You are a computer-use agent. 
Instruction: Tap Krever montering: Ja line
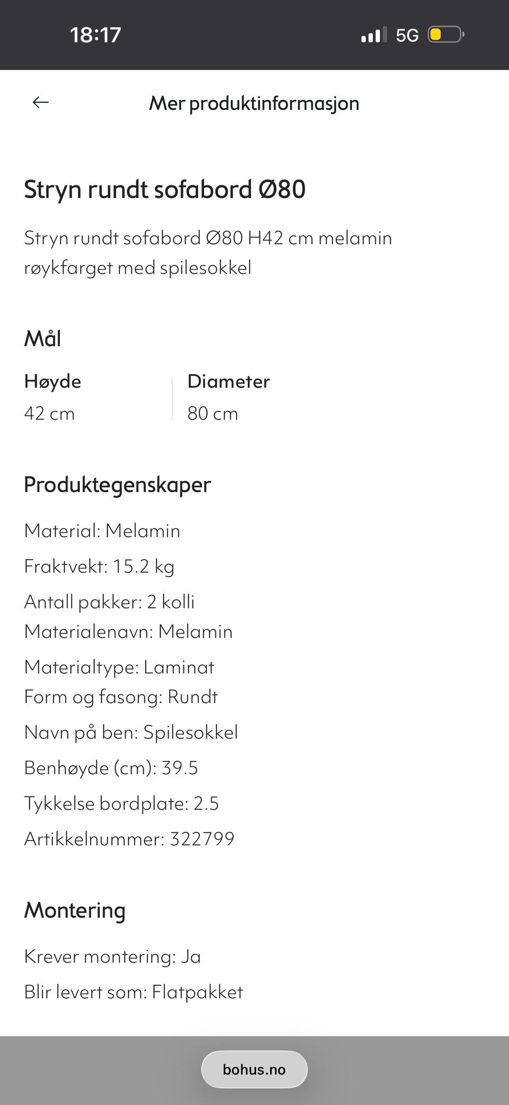pos(112,956)
